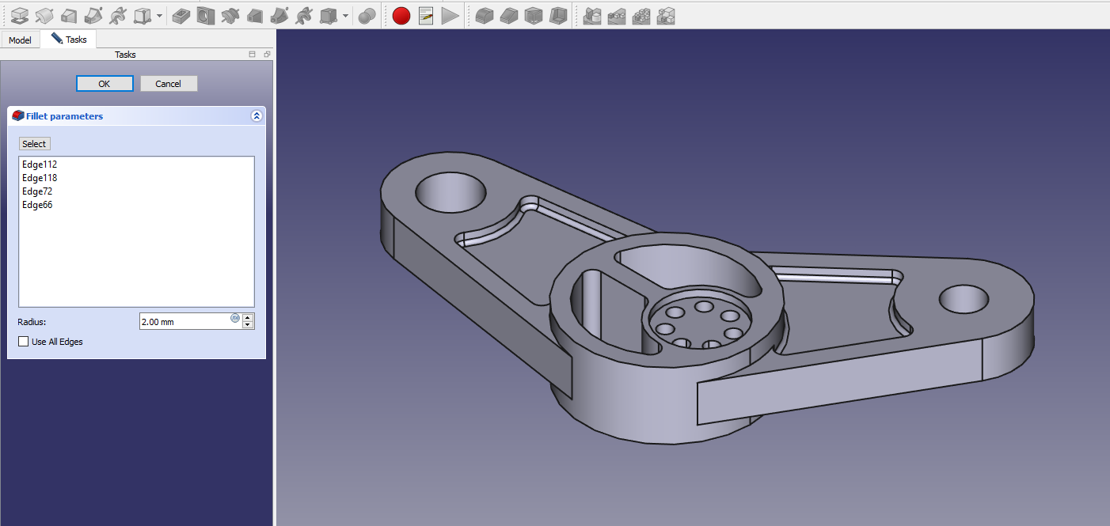Select the Pocket tool in toolbar

[181, 15]
